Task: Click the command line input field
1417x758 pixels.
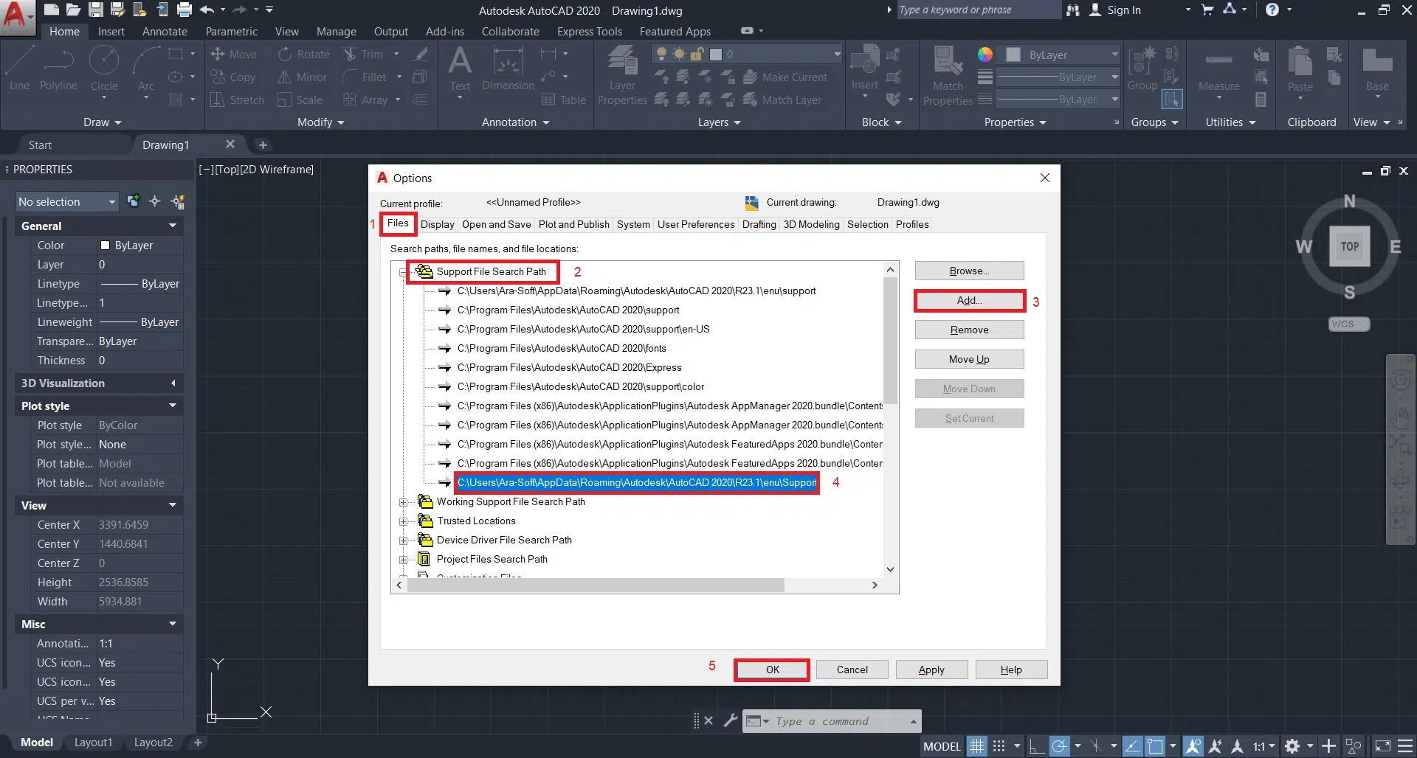Action: 838,721
